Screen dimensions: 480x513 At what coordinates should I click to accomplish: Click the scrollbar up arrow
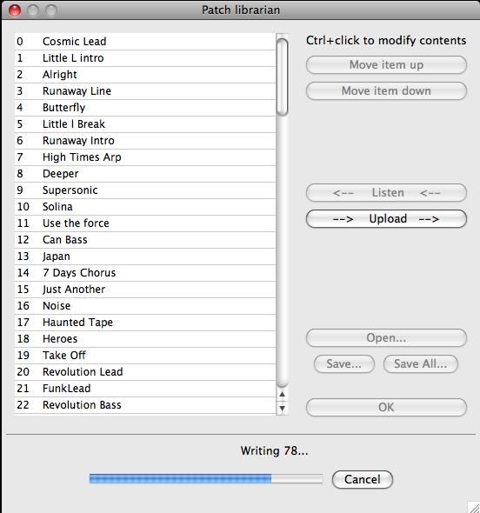(282, 395)
